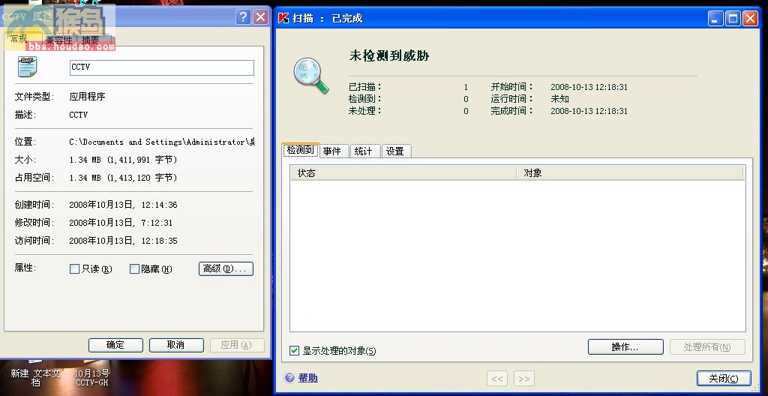Minimize the Kaspersky scan window
The width and height of the screenshot is (768, 396).
coord(715,19)
